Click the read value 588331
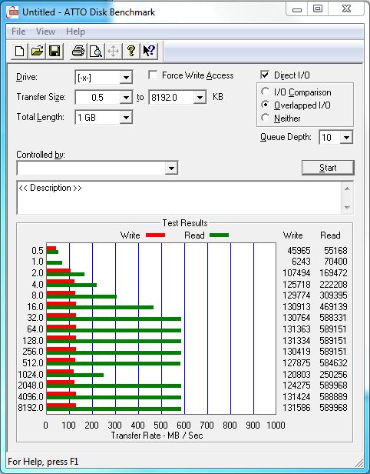Image resolution: width=370 pixels, height=474 pixels. [333, 318]
